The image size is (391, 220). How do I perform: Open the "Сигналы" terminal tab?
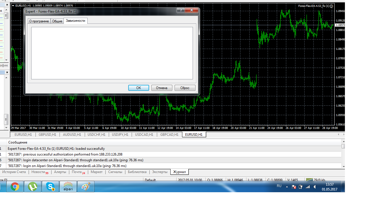[x=115, y=172]
